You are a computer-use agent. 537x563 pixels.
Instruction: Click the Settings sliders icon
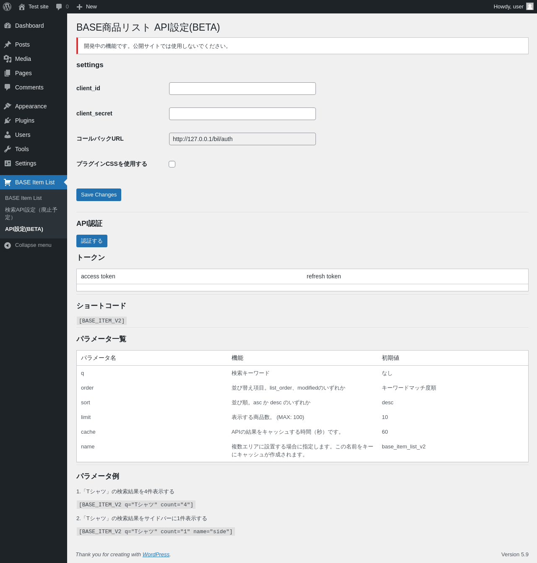8,163
